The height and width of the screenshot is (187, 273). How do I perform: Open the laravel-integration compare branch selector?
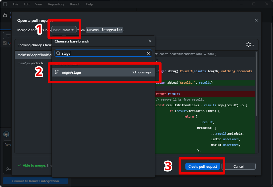coord(104,29)
